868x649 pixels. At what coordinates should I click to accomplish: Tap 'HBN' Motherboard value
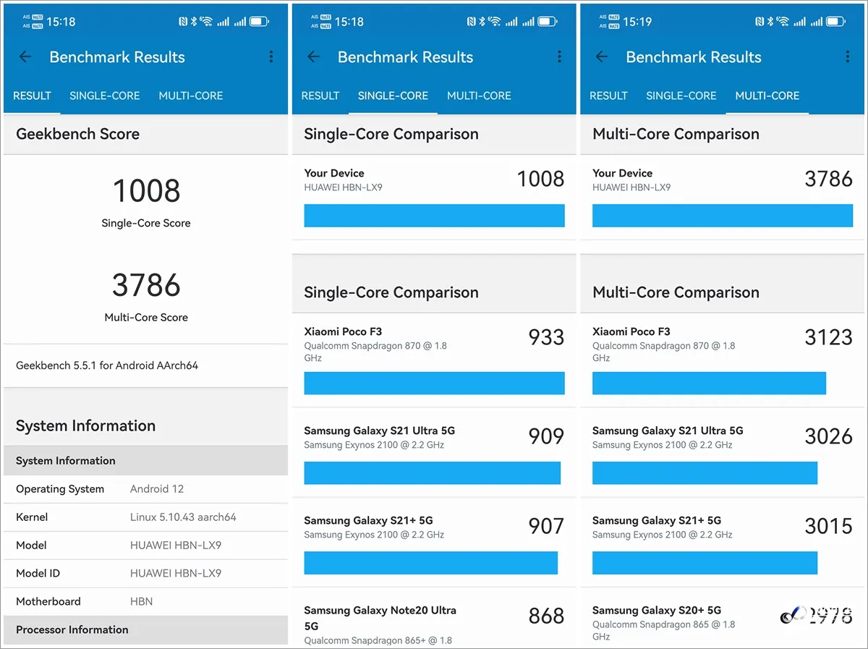coord(141,601)
